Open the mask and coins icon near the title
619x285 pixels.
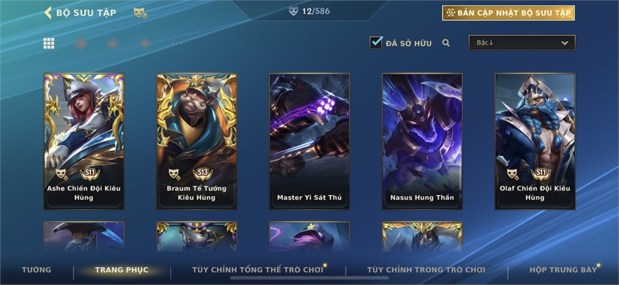[140, 13]
